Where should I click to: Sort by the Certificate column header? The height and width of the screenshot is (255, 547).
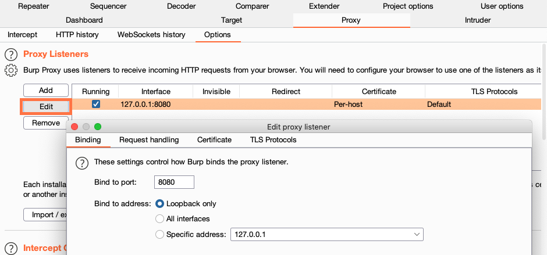click(379, 92)
